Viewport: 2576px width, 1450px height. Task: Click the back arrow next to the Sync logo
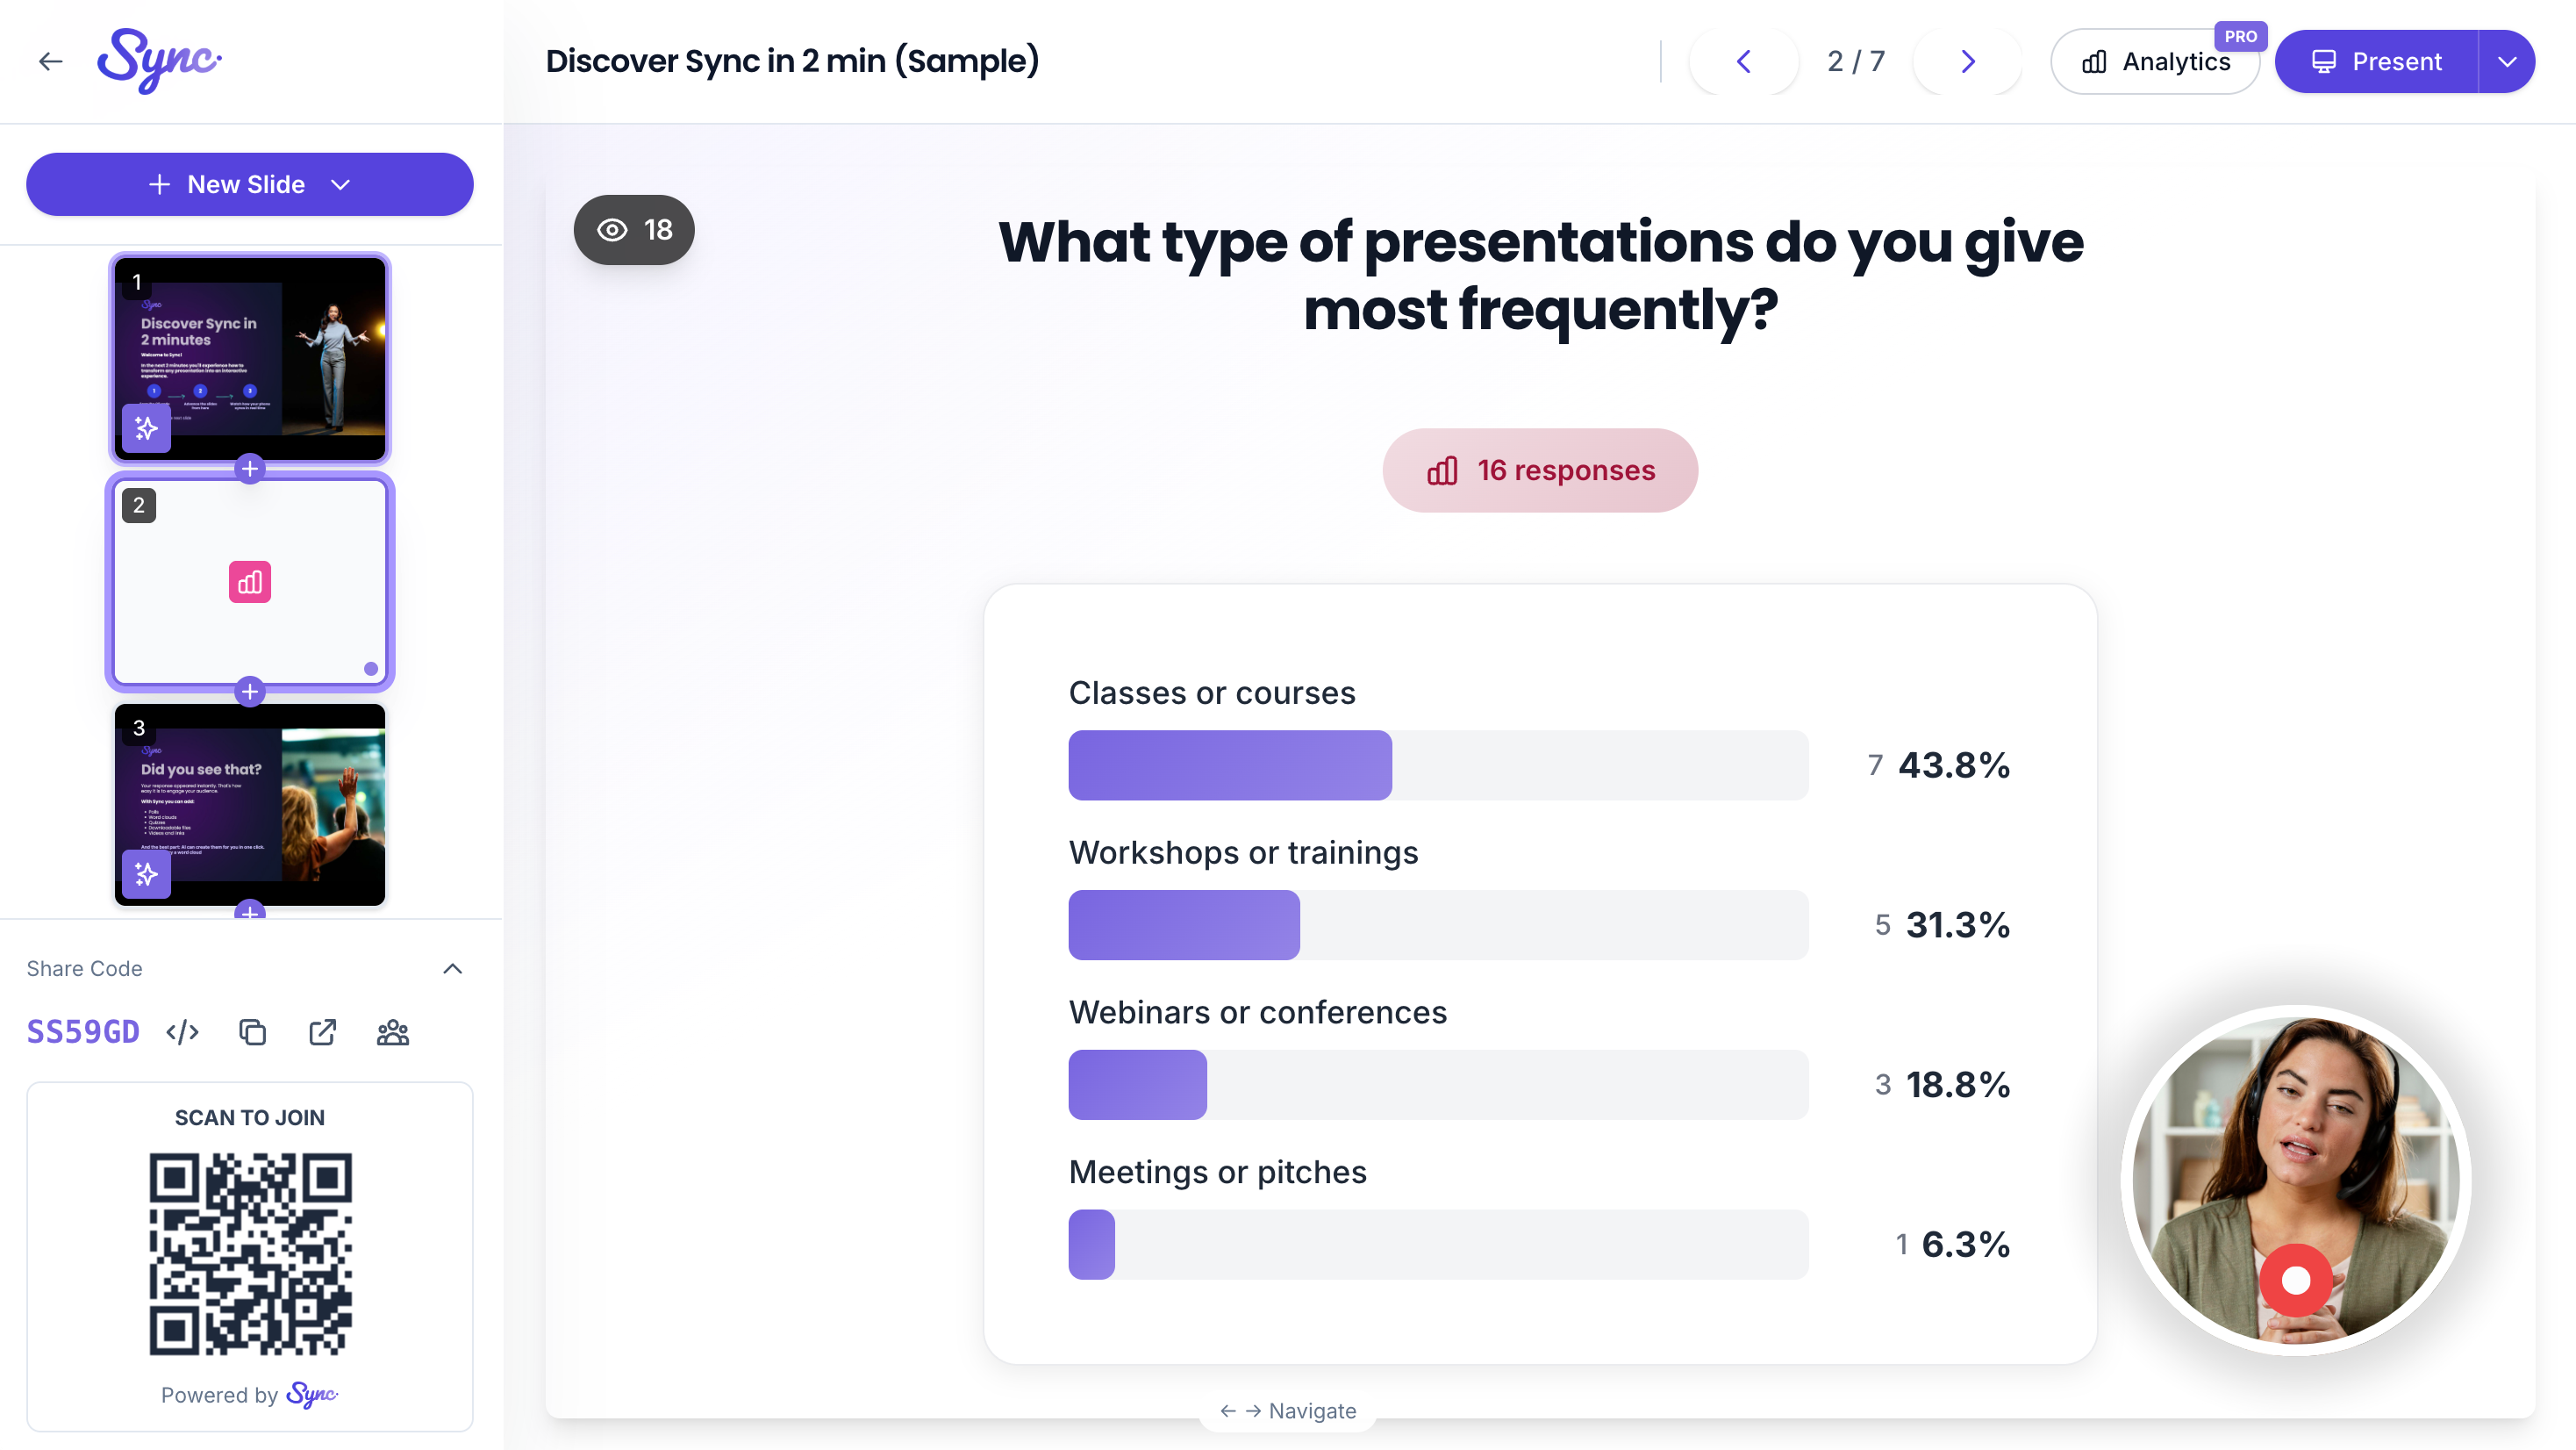coord(49,61)
